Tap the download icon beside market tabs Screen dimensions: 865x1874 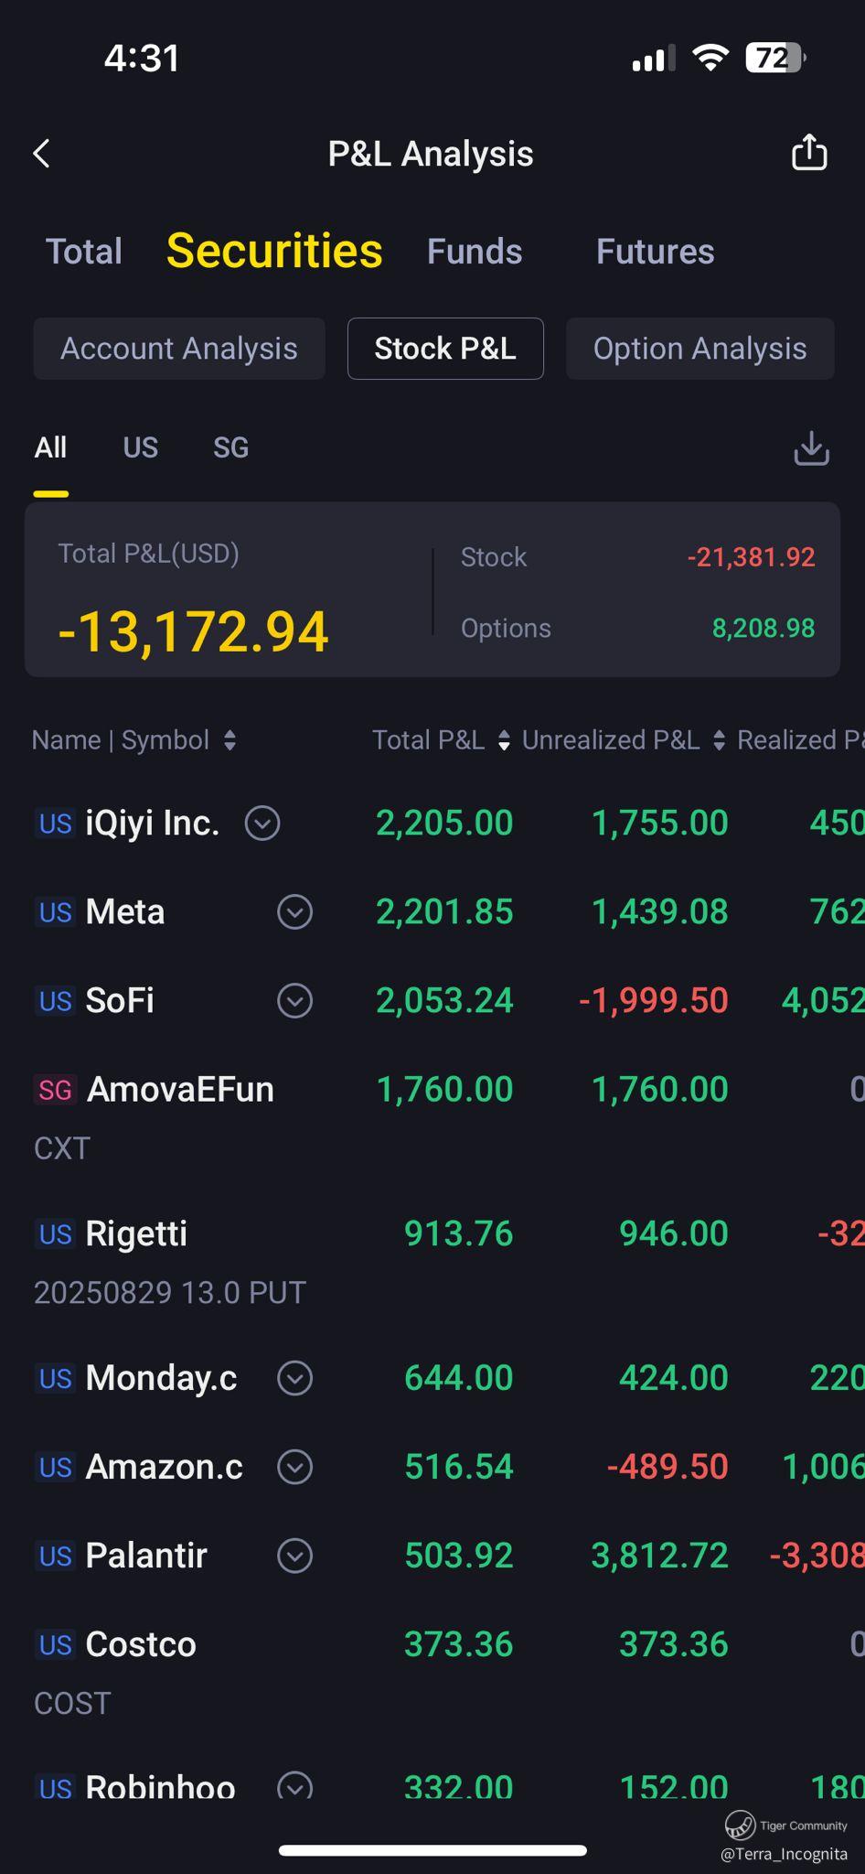click(x=811, y=448)
